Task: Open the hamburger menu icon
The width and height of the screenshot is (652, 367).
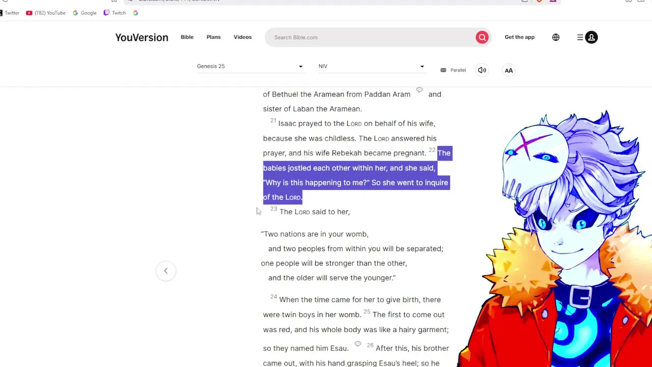Action: click(580, 37)
